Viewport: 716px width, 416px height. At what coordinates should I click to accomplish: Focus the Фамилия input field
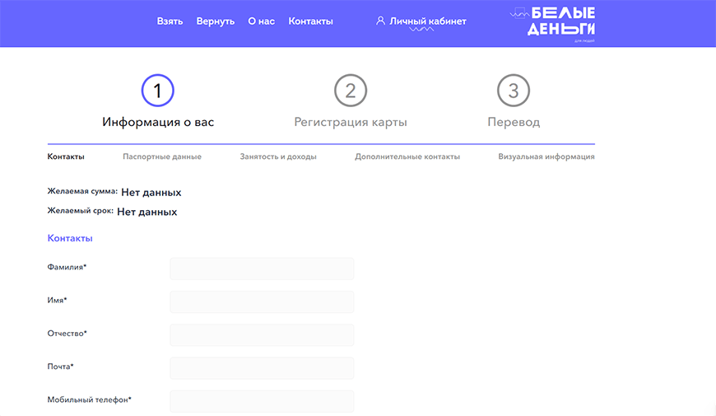click(x=262, y=269)
